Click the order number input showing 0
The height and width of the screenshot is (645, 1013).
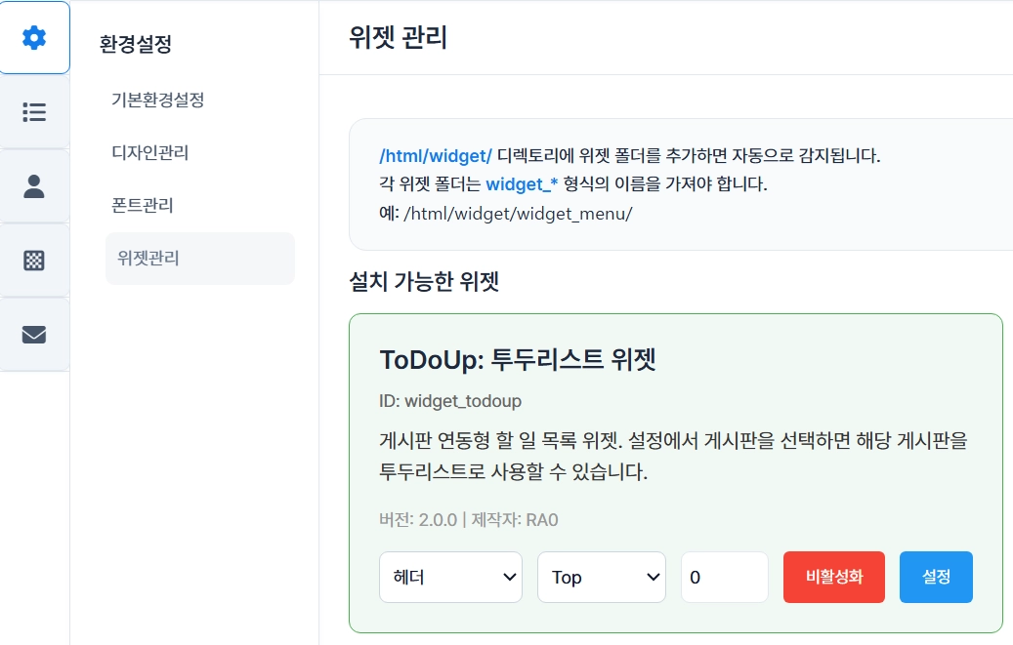724,577
